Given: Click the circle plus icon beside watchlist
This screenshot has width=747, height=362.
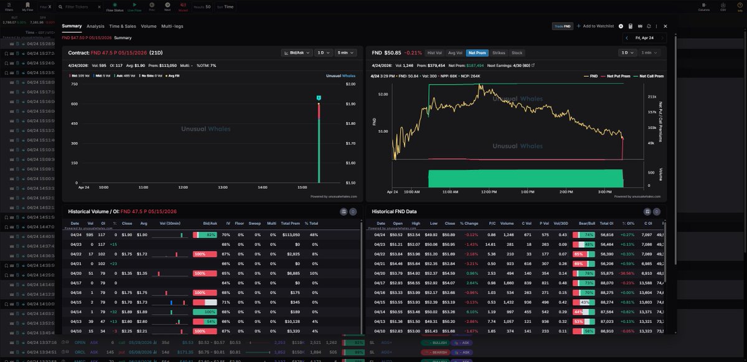Looking at the screenshot, I should click(621, 26).
